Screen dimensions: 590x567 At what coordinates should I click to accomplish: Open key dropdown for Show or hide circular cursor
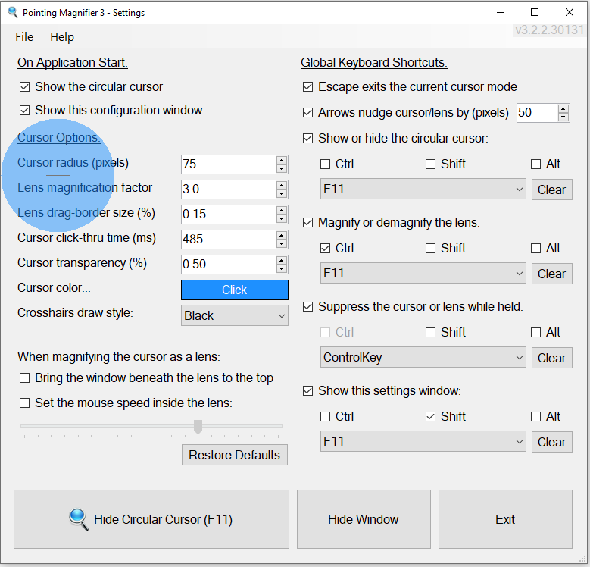pyautogui.click(x=423, y=189)
